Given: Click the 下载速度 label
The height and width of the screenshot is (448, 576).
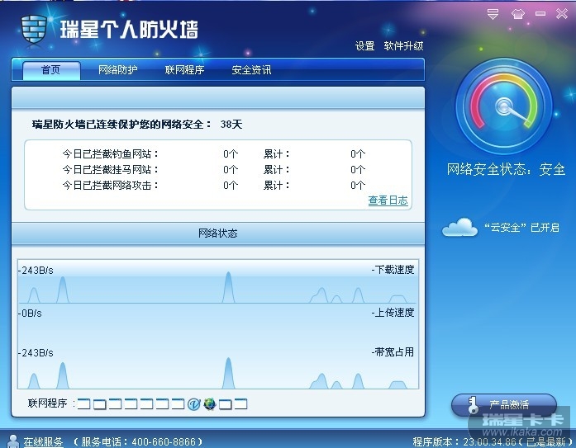Looking at the screenshot, I should 393,270.
